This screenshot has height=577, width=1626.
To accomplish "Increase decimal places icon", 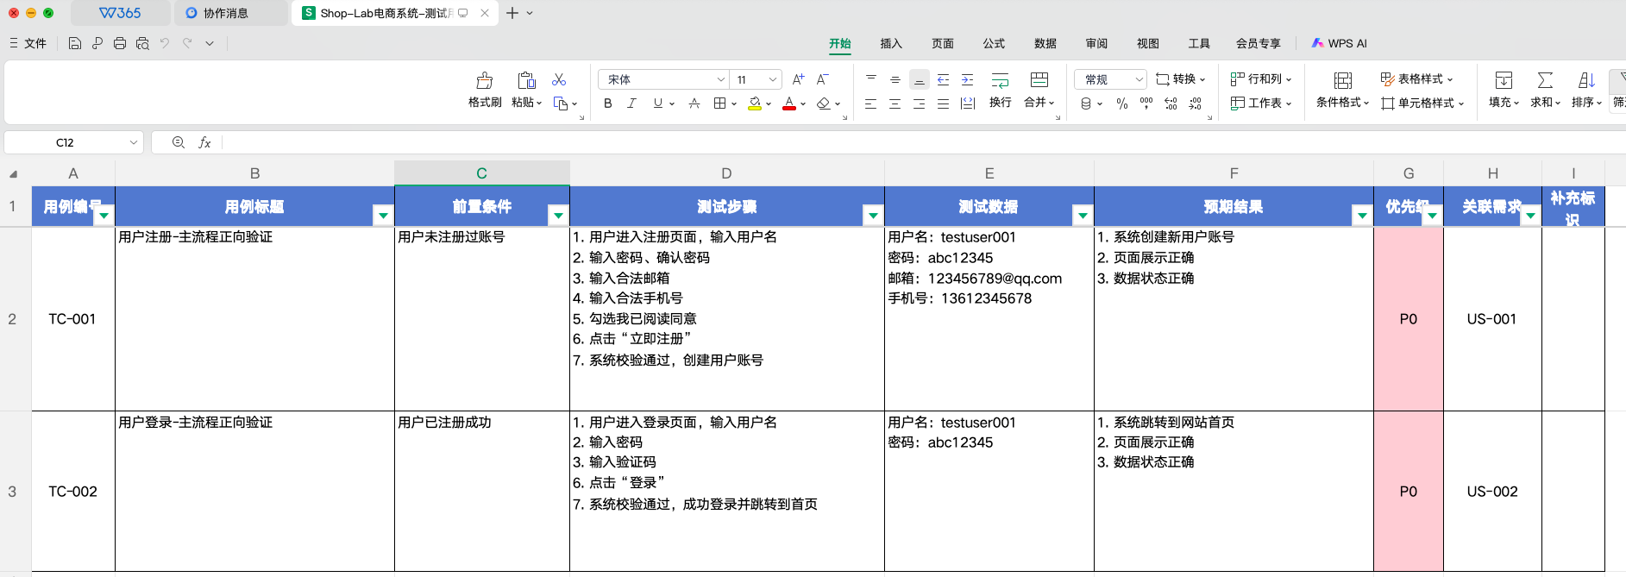I will pos(1171,103).
